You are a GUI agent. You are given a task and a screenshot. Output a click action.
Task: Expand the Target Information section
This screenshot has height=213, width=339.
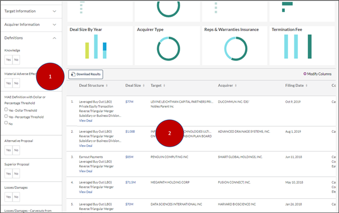click(31, 11)
